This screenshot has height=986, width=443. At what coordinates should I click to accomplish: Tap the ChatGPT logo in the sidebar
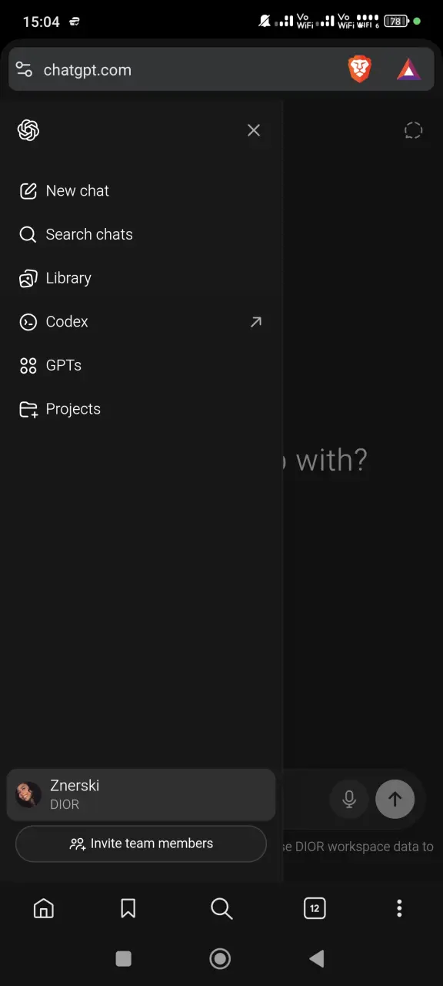coord(28,130)
